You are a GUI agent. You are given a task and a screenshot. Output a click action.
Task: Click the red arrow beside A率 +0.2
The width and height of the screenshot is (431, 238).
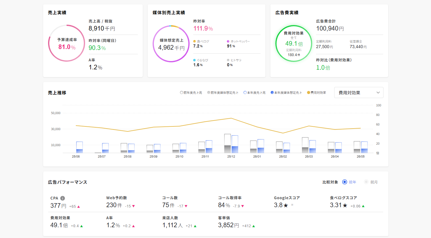point(133,226)
